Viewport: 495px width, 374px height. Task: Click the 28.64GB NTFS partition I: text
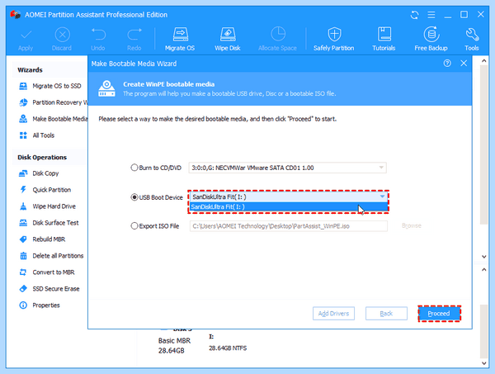[228, 348]
